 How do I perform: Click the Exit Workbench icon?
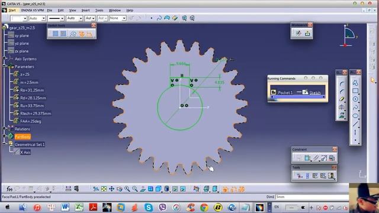pos(307,33)
